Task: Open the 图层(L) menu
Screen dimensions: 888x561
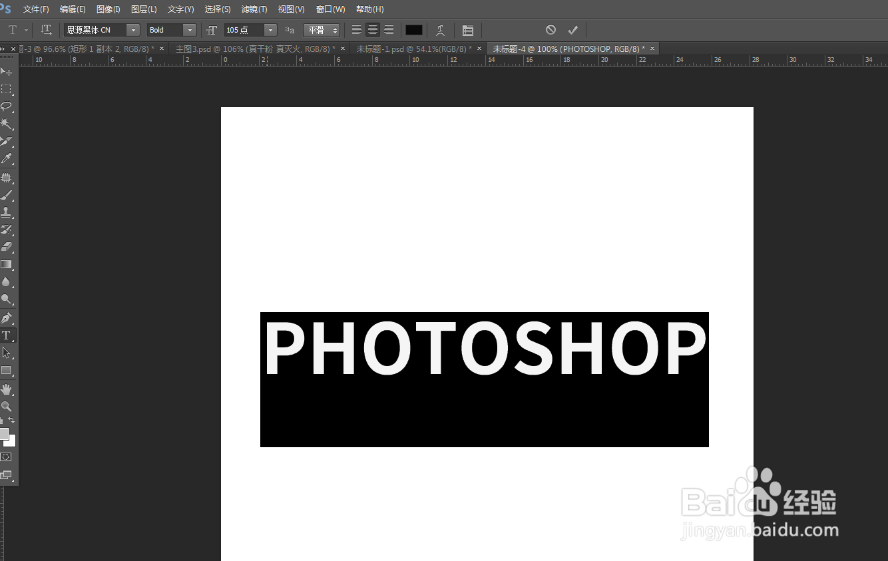Action: (144, 9)
